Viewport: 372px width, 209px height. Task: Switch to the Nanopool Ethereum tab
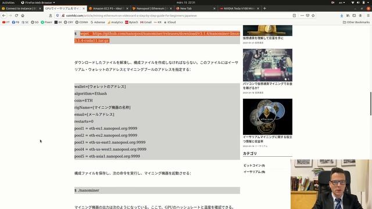(152, 8)
